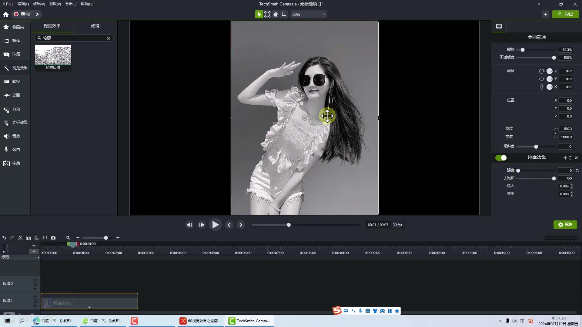Click the 属性 properties button
582x327 pixels.
click(x=565, y=225)
